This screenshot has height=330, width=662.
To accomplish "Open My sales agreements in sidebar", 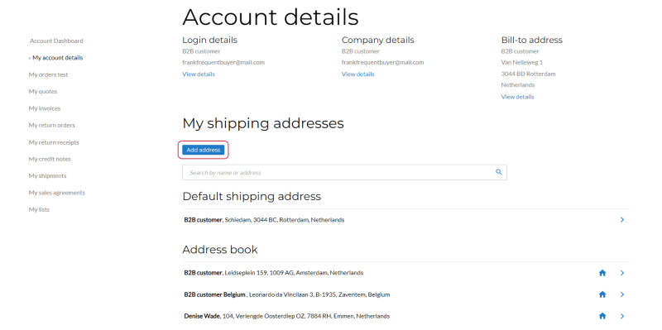I will [x=56, y=193].
